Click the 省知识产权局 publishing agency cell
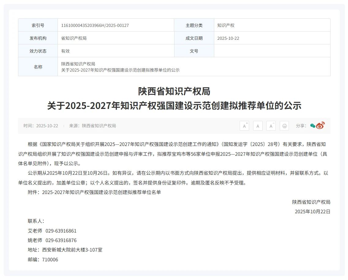The width and height of the screenshot is (348, 280). point(74,38)
